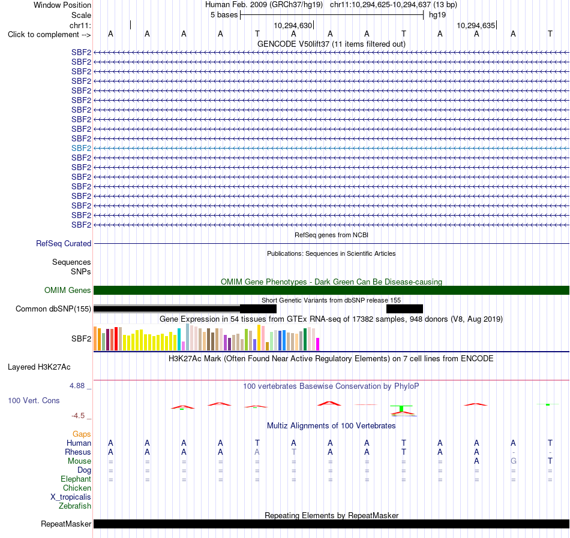
Task: Click the dark green bar in GTEx expression chart
Action: 305,340
